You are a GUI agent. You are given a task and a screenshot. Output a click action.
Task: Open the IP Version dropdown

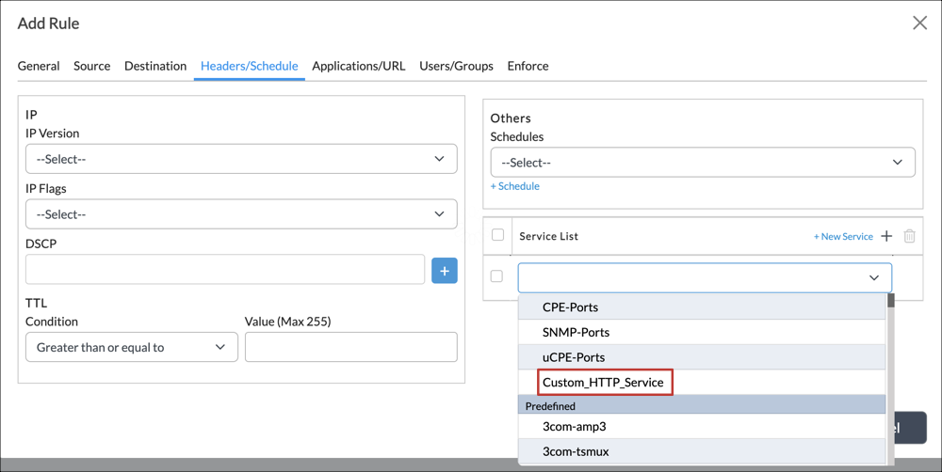241,159
